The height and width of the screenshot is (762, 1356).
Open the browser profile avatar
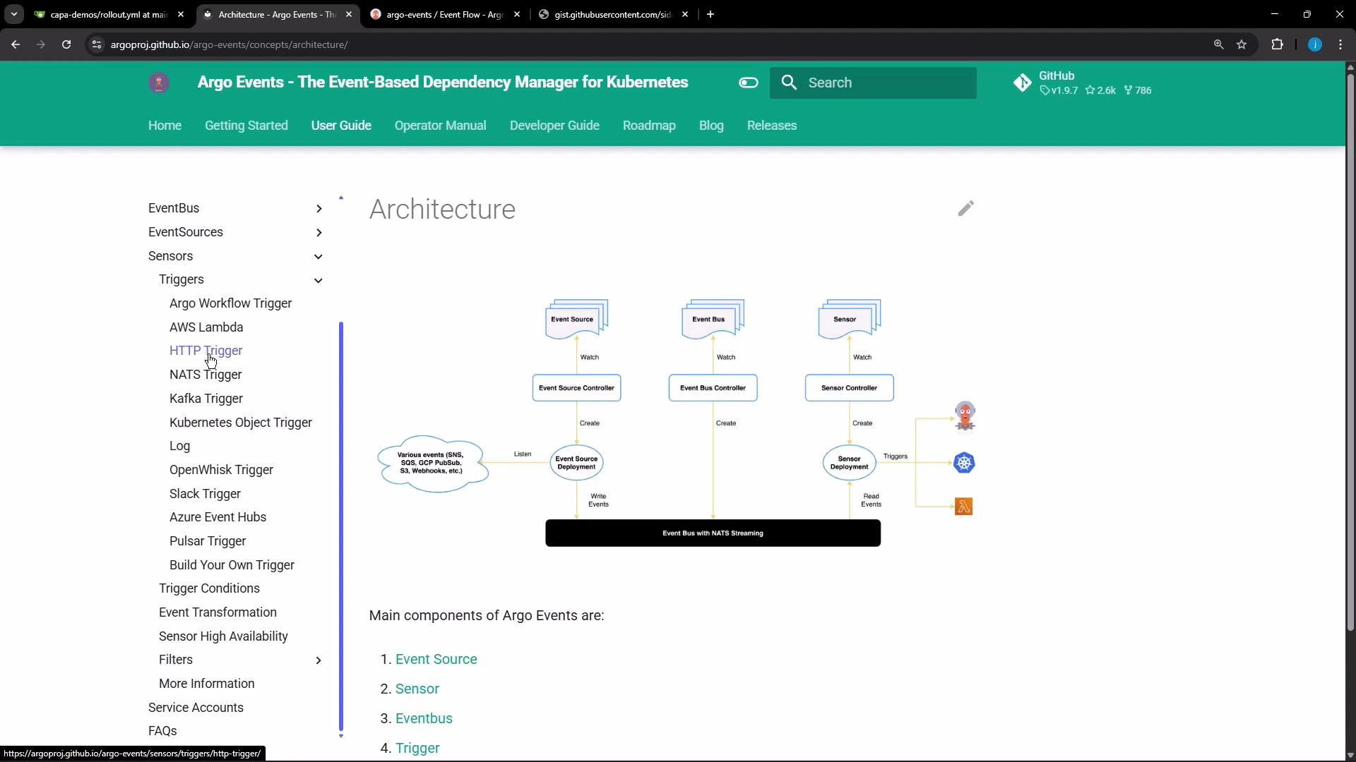[1314, 44]
